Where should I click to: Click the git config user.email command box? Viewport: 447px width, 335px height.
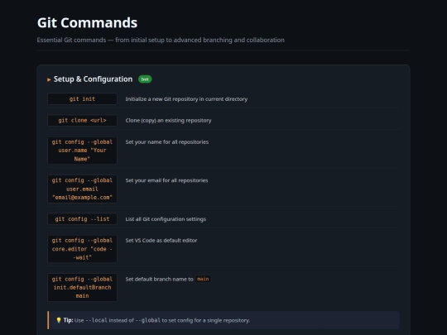[x=83, y=189]
